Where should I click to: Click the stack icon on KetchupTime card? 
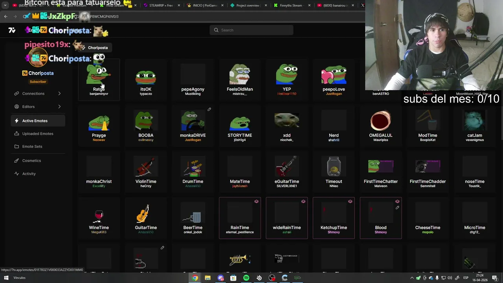pos(350,201)
